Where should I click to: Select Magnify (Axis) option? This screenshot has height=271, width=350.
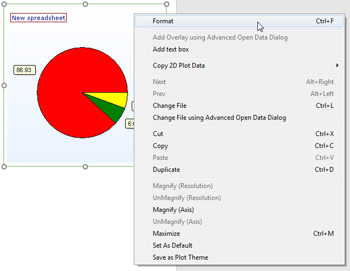(173, 210)
